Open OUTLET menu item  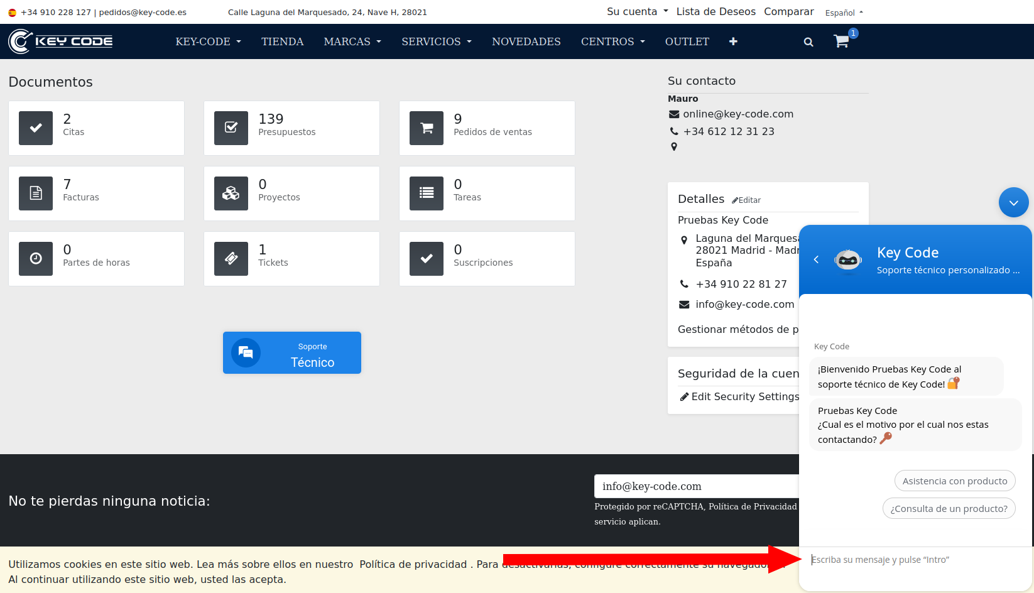point(687,41)
